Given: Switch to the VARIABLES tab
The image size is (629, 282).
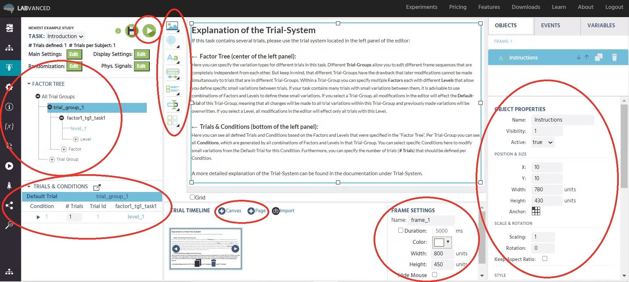Looking at the screenshot, I should (x=604, y=26).
